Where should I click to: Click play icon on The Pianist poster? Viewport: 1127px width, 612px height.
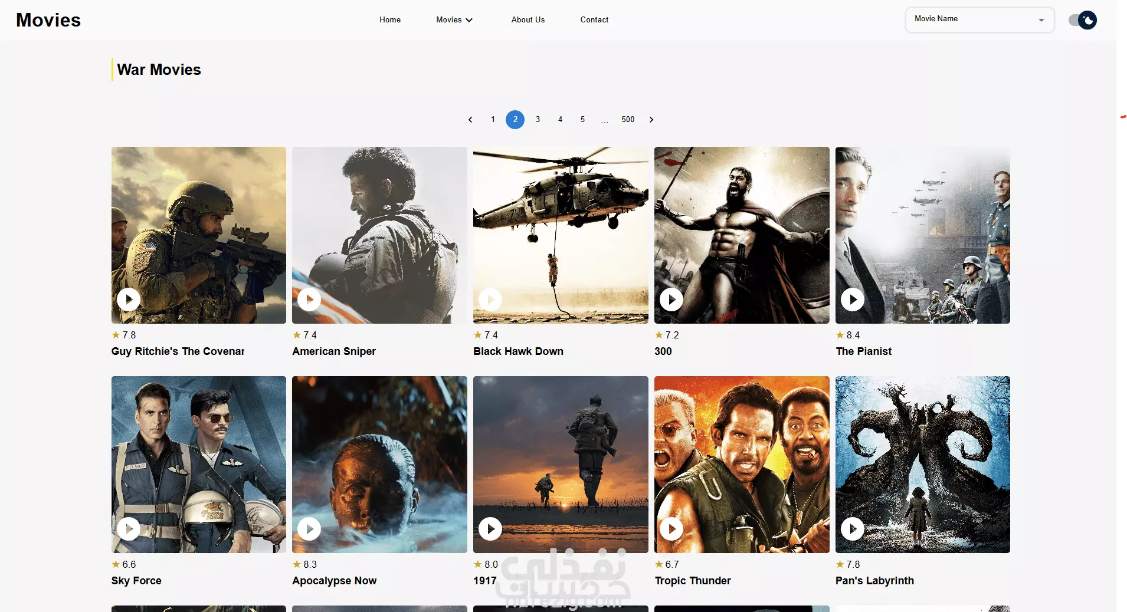pos(853,300)
